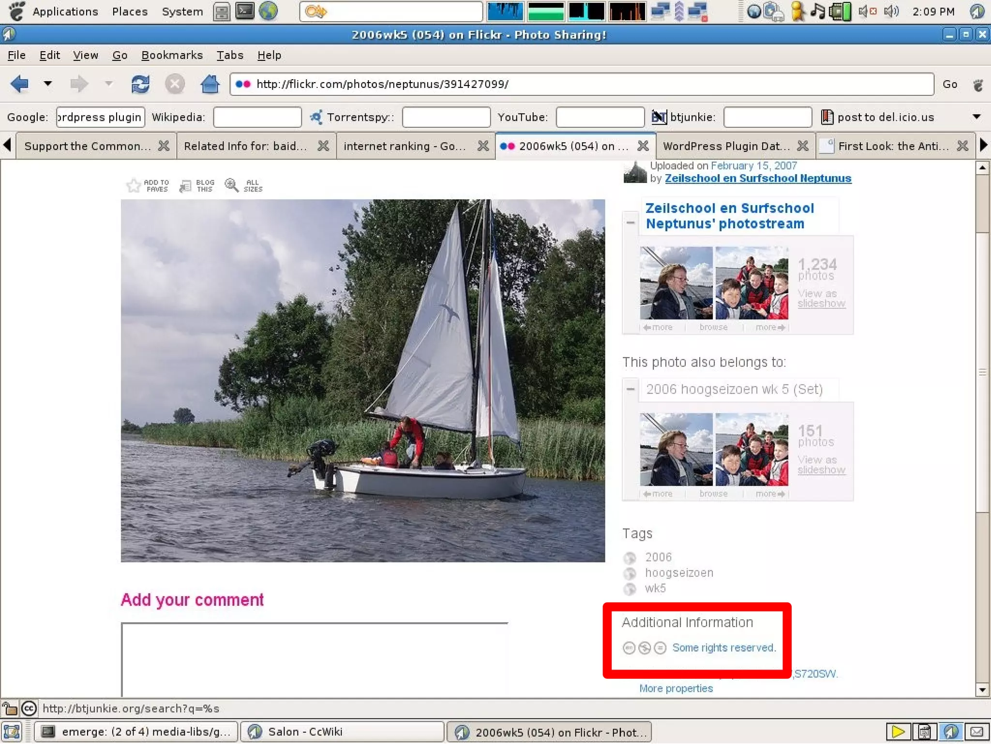The image size is (991, 744).
Task: Click Creative Commons icon in status bar
Action: (29, 708)
